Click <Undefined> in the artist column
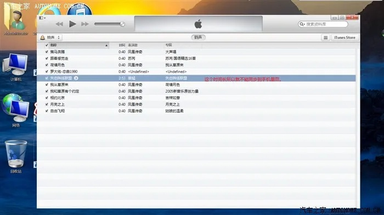 (139, 72)
